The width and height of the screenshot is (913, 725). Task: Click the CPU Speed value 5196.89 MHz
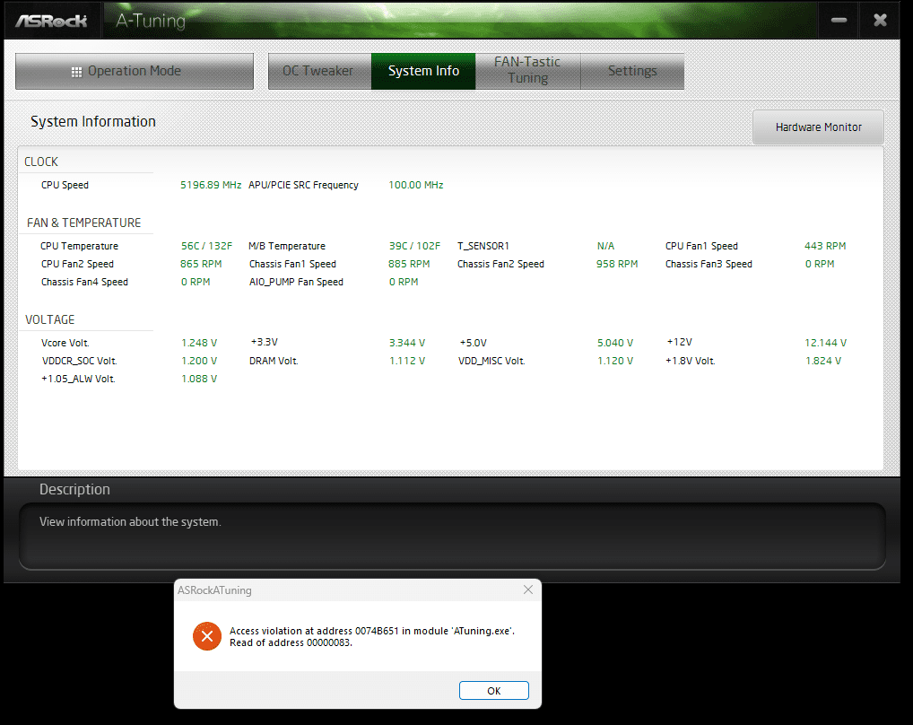(x=211, y=185)
